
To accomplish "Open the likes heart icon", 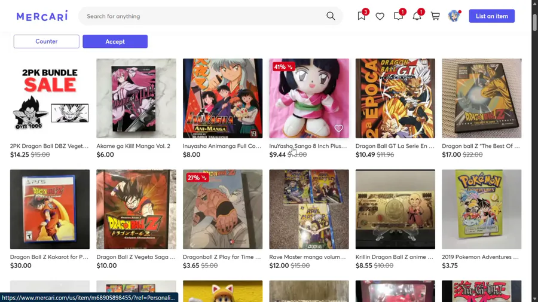I will tap(380, 16).
